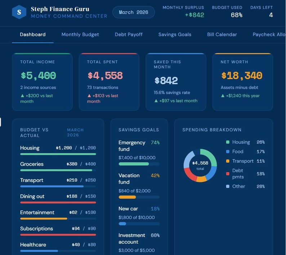Open the Paycheck Allocation tab
The height and width of the screenshot is (255, 286).
(x=269, y=35)
